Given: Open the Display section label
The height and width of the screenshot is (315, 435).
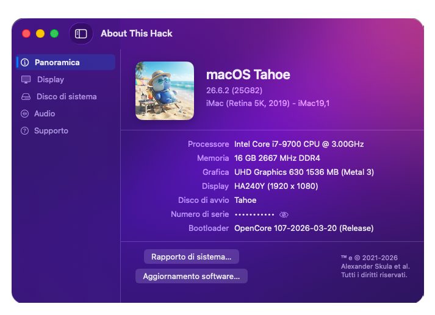Looking at the screenshot, I should pos(51,80).
